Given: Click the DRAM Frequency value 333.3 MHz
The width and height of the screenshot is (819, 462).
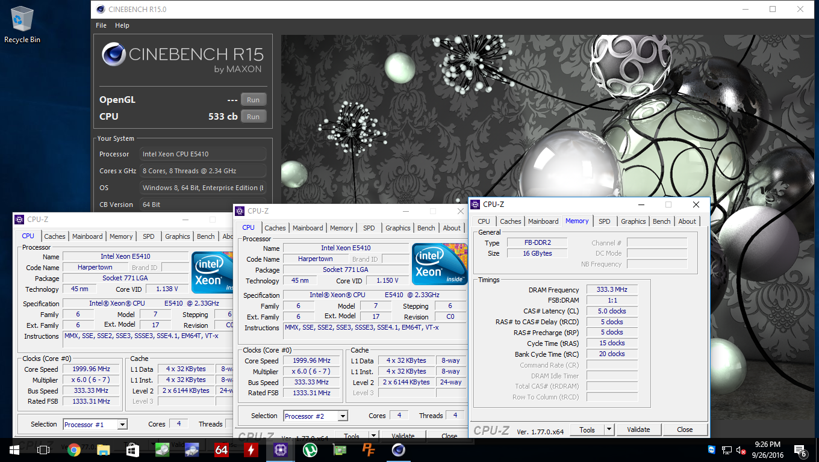Looking at the screenshot, I should tap(612, 289).
